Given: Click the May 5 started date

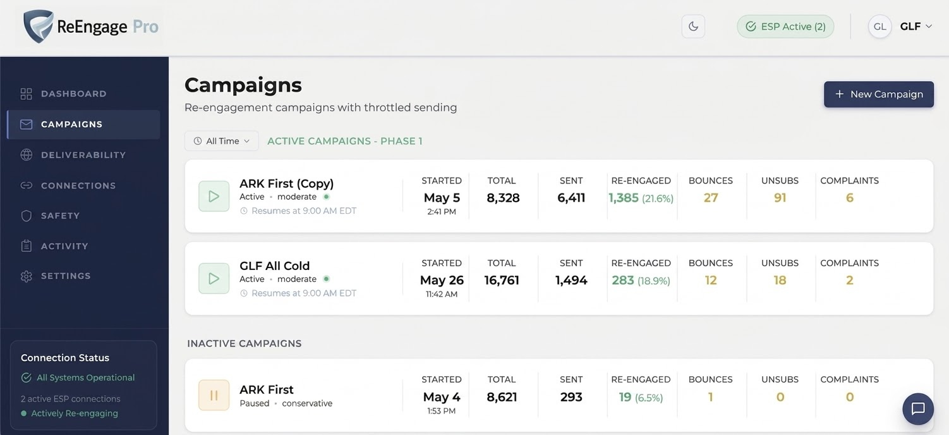Looking at the screenshot, I should (x=442, y=198).
